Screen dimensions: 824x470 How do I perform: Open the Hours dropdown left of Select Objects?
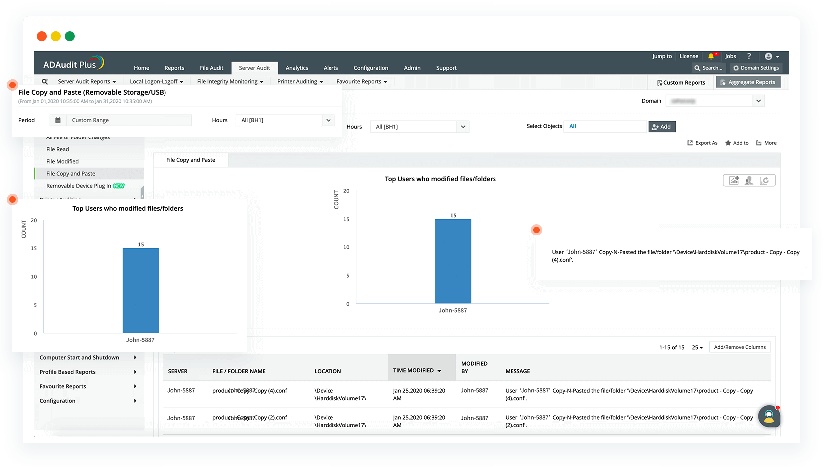tap(419, 127)
